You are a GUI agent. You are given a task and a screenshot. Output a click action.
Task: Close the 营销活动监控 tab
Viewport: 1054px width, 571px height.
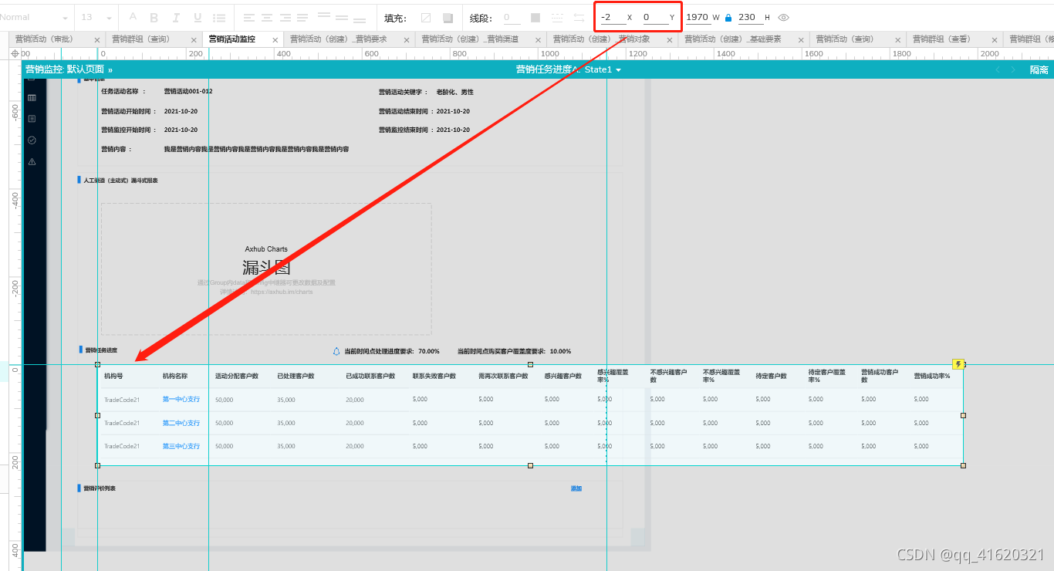pos(275,39)
